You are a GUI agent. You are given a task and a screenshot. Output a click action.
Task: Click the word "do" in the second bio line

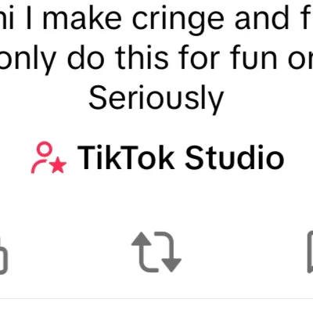(86, 57)
